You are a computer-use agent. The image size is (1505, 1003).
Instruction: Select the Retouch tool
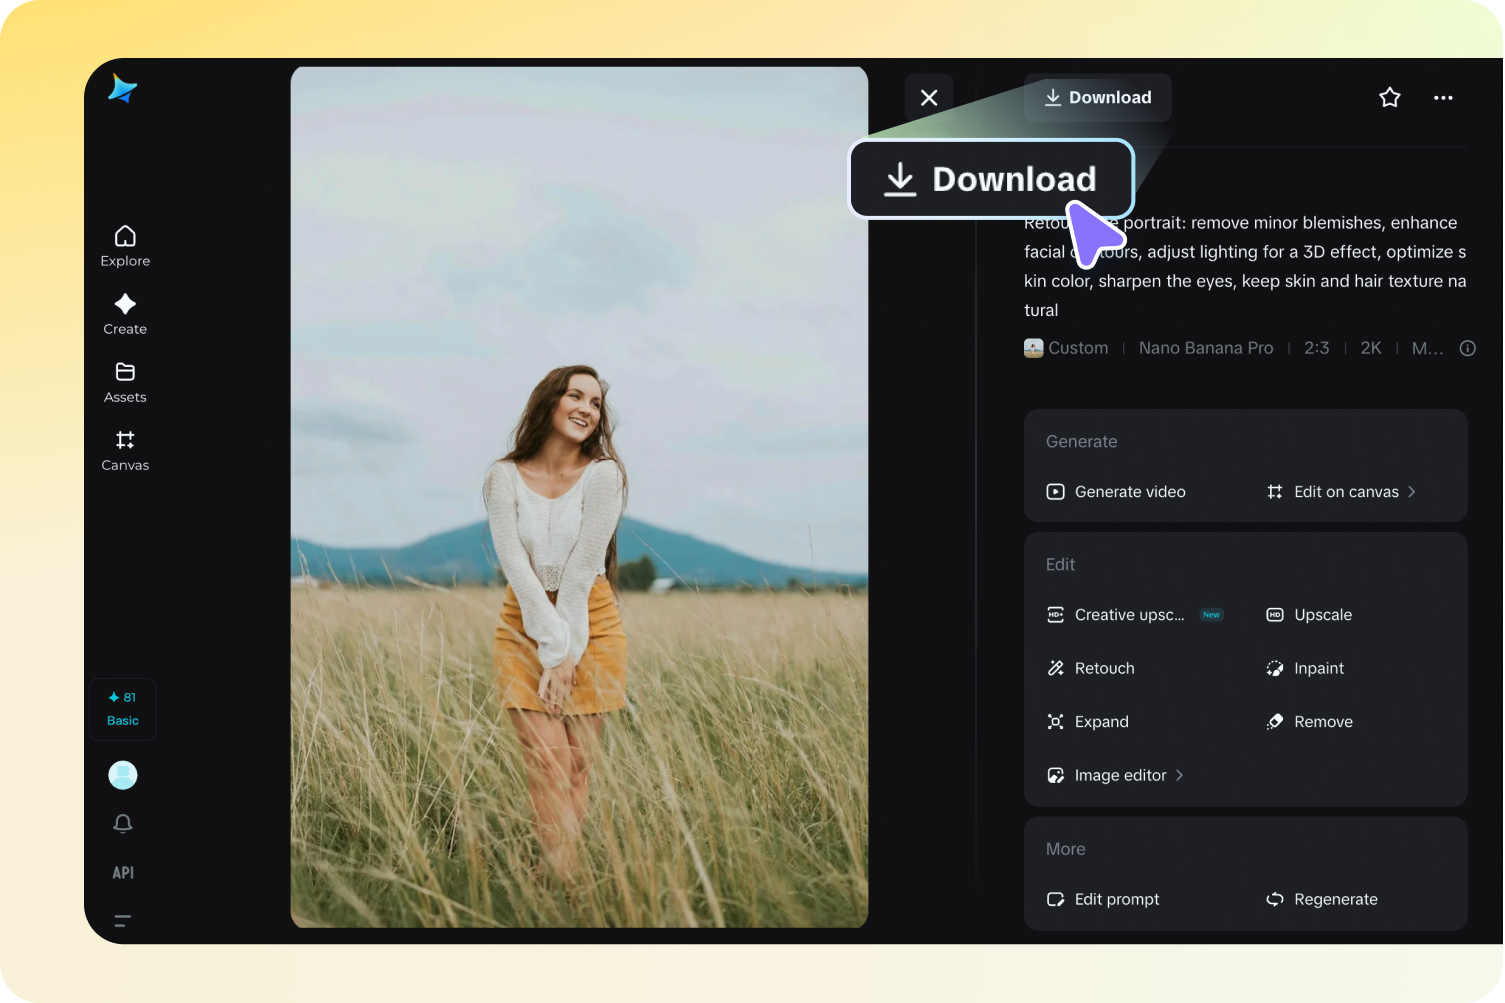pos(1103,668)
